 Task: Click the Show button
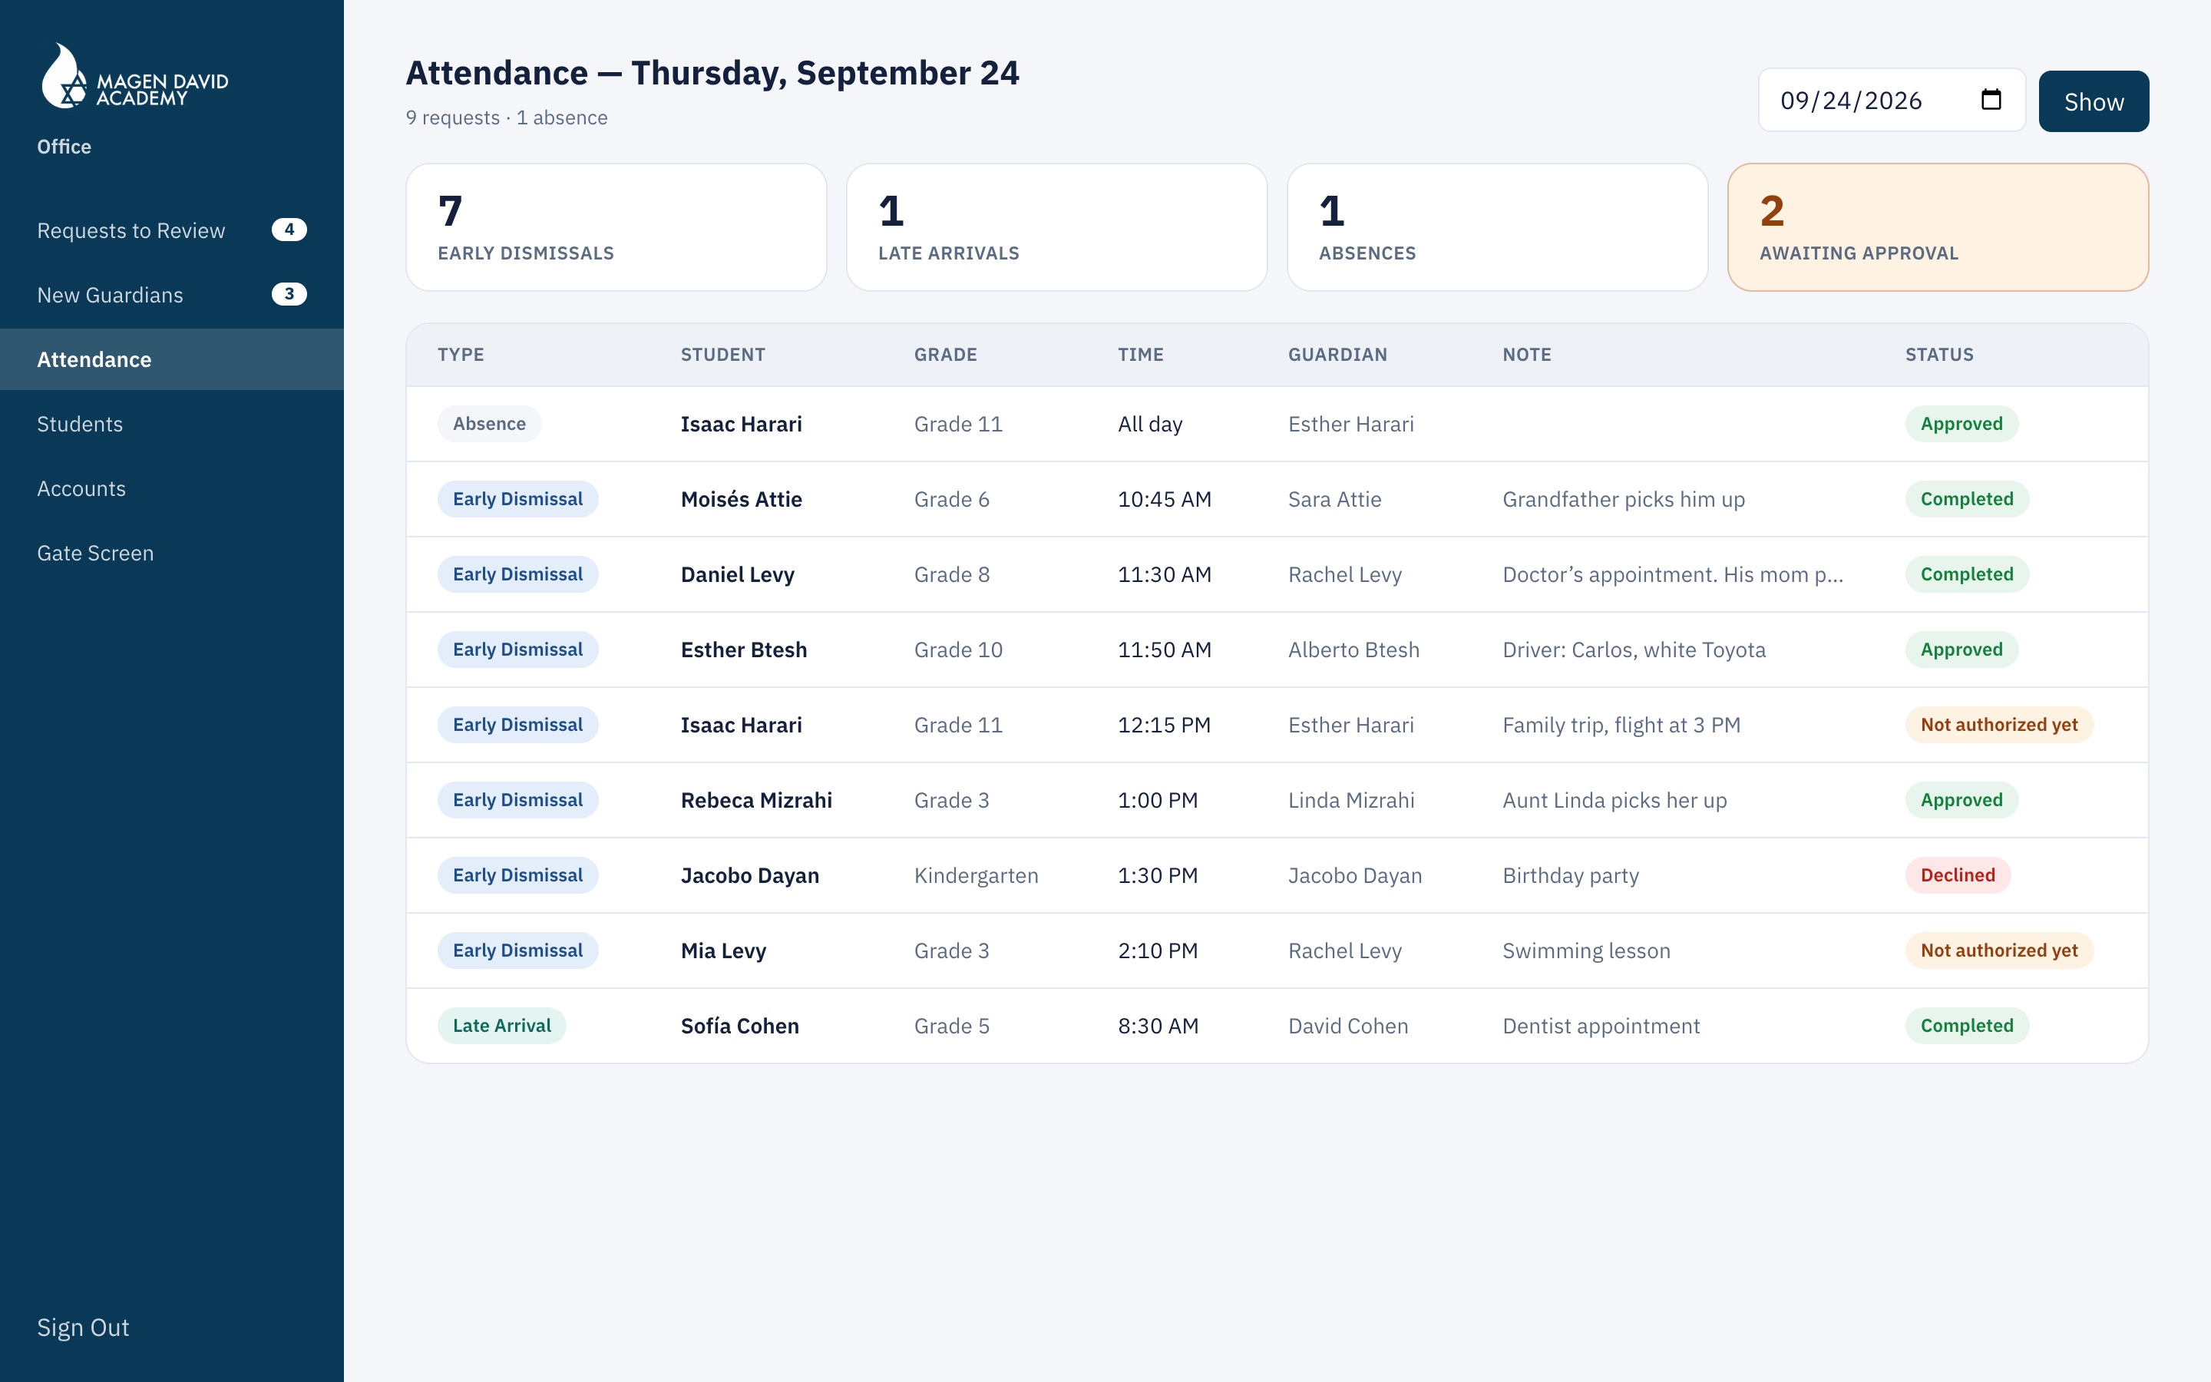[2093, 101]
